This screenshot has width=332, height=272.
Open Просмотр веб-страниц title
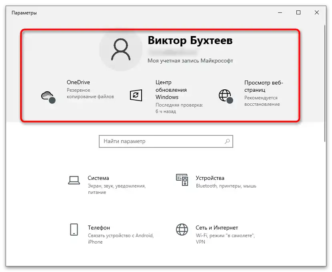pos(264,86)
